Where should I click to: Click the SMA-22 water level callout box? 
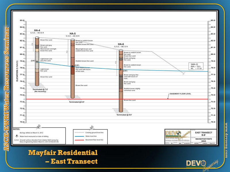point(196,66)
